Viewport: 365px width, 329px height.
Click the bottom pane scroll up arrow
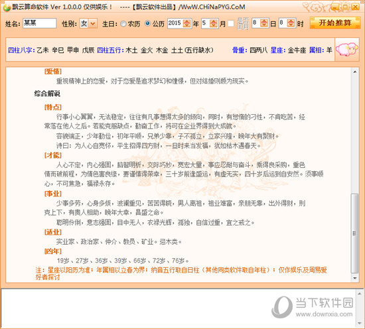360,294
